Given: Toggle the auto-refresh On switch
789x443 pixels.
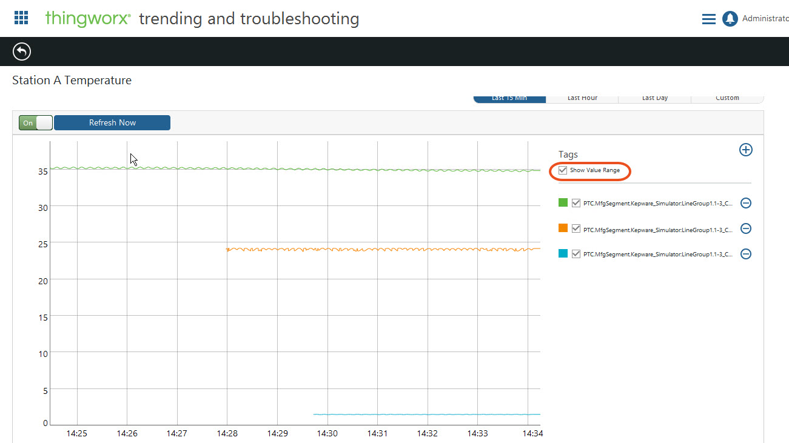Looking at the screenshot, I should point(35,122).
